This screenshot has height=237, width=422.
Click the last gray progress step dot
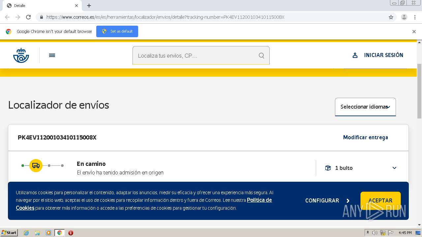(x=62, y=166)
